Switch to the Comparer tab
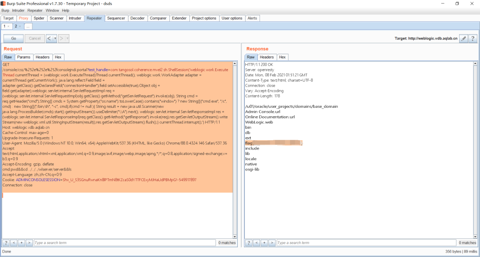Viewport: 480px width, 257px height. point(158,18)
